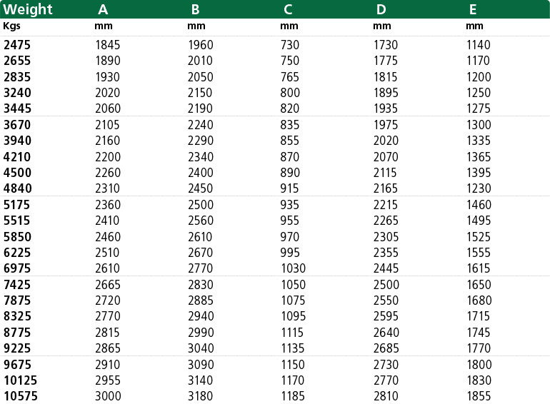Viewport: 550px width, 404px height.
Task: Click weight value 5175
Action: tap(17, 205)
